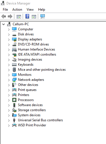Click the IDE ATA/ATAPI controllers icon
This screenshot has height=144, width=106.
pos(14,55)
